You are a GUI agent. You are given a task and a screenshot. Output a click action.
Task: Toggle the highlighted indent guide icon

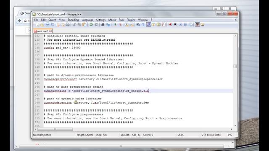point(148,25)
